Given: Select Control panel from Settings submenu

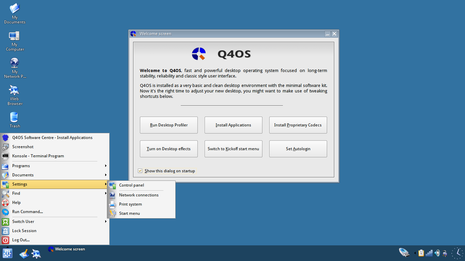Looking at the screenshot, I should [x=131, y=185].
